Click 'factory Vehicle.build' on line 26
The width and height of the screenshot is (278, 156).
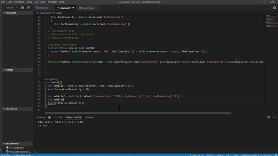click(x=63, y=48)
